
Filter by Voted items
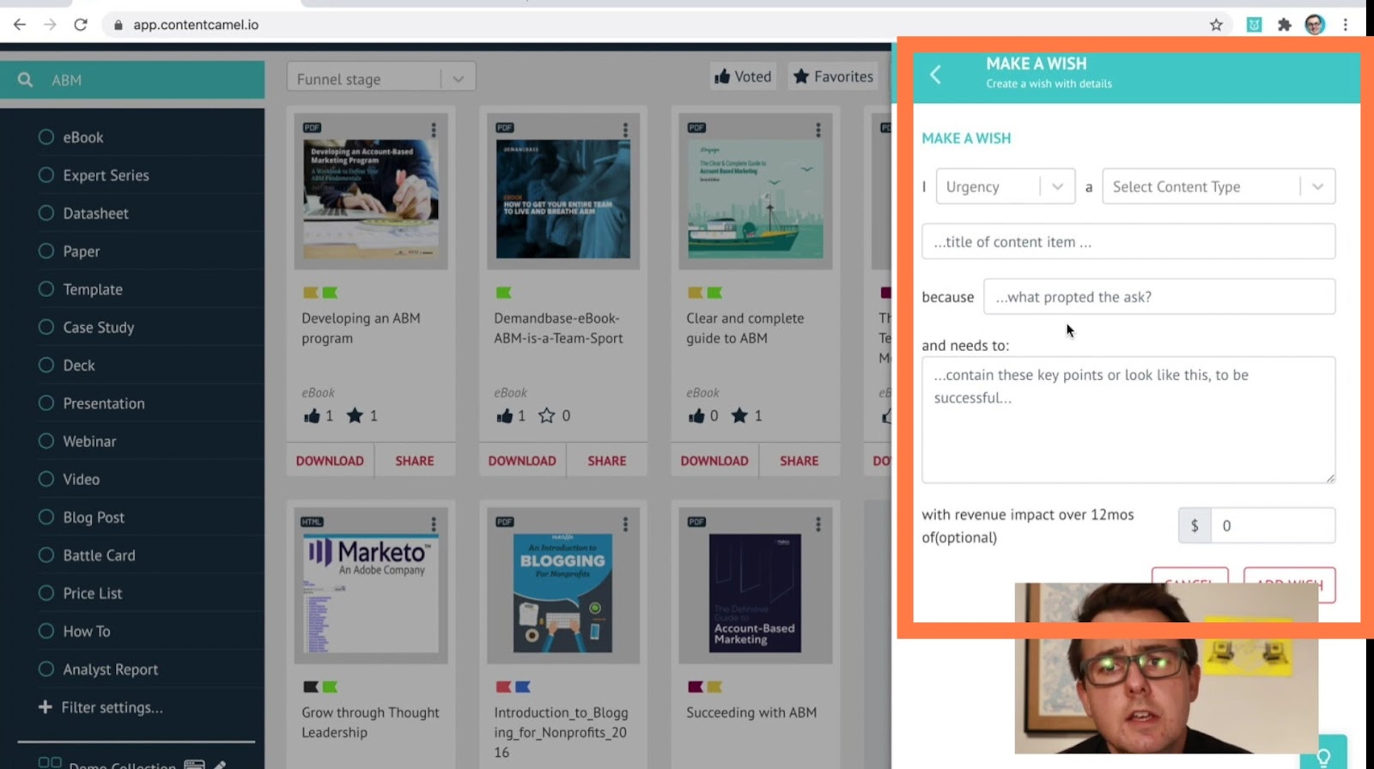point(743,76)
